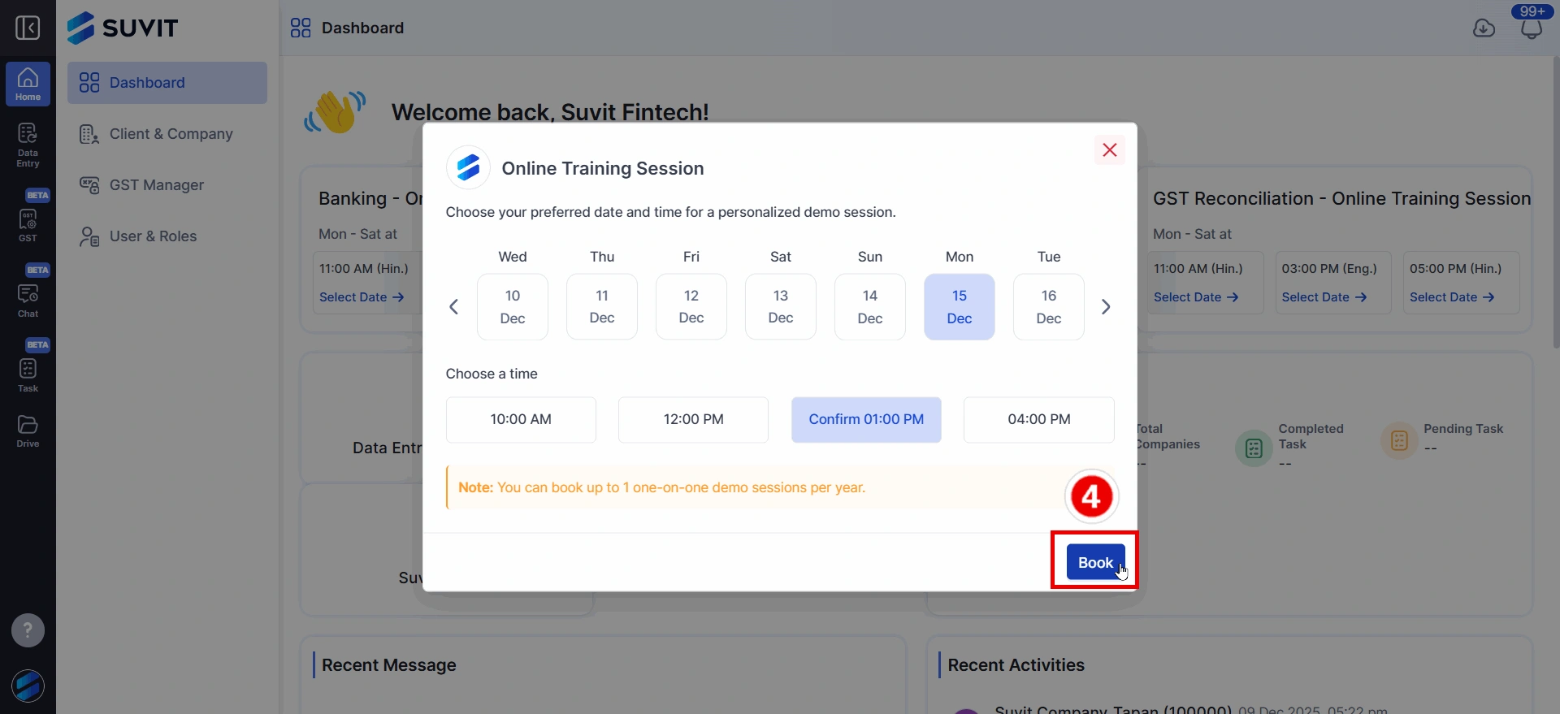1560x714 pixels.
Task: Collapse the sidebar panel icon
Action: (28, 28)
